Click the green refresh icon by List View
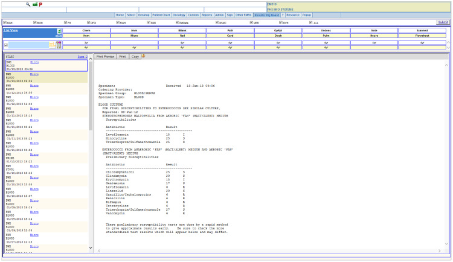Viewport: 453px width, 262px height. (x=60, y=30)
